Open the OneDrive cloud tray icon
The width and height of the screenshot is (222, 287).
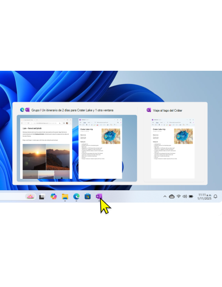click(171, 197)
